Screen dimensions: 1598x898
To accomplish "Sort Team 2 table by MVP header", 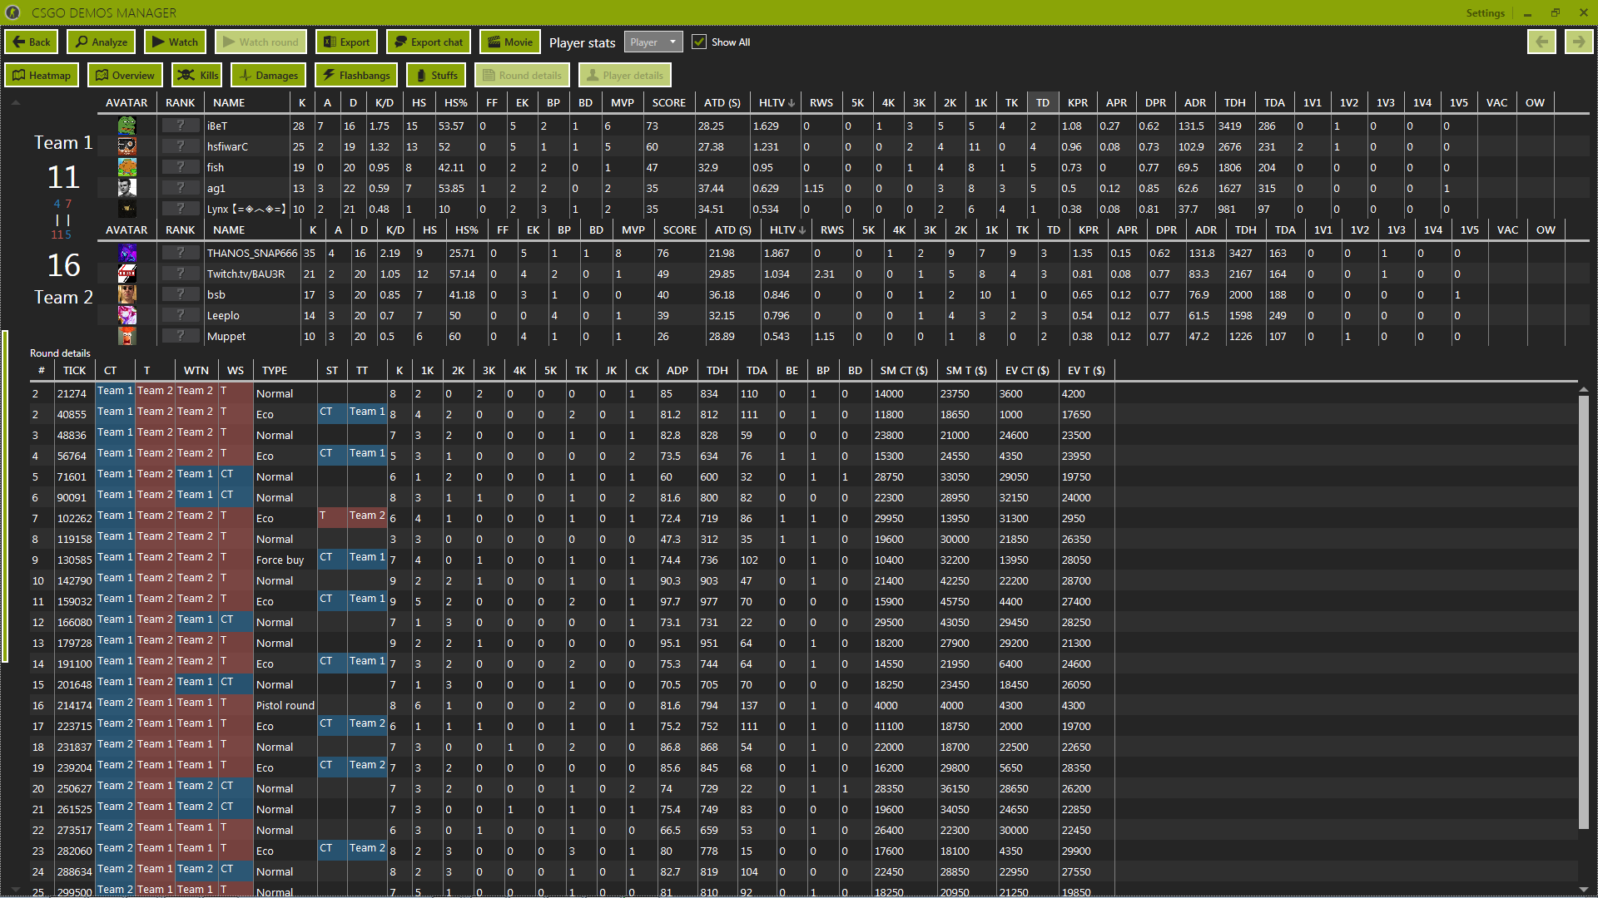I will [x=633, y=230].
